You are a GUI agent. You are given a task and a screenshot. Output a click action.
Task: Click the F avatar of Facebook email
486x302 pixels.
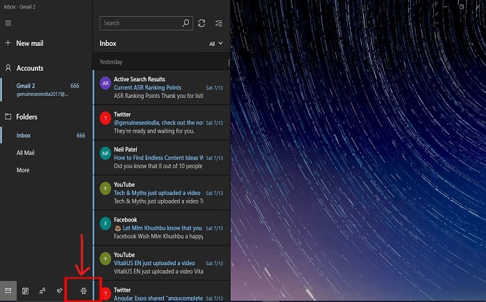[106, 224]
